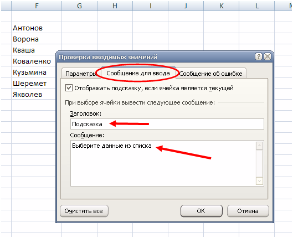Image resolution: width=293 pixels, height=238 pixels.
Task: Cancel with the Отмена button
Action: click(x=248, y=211)
